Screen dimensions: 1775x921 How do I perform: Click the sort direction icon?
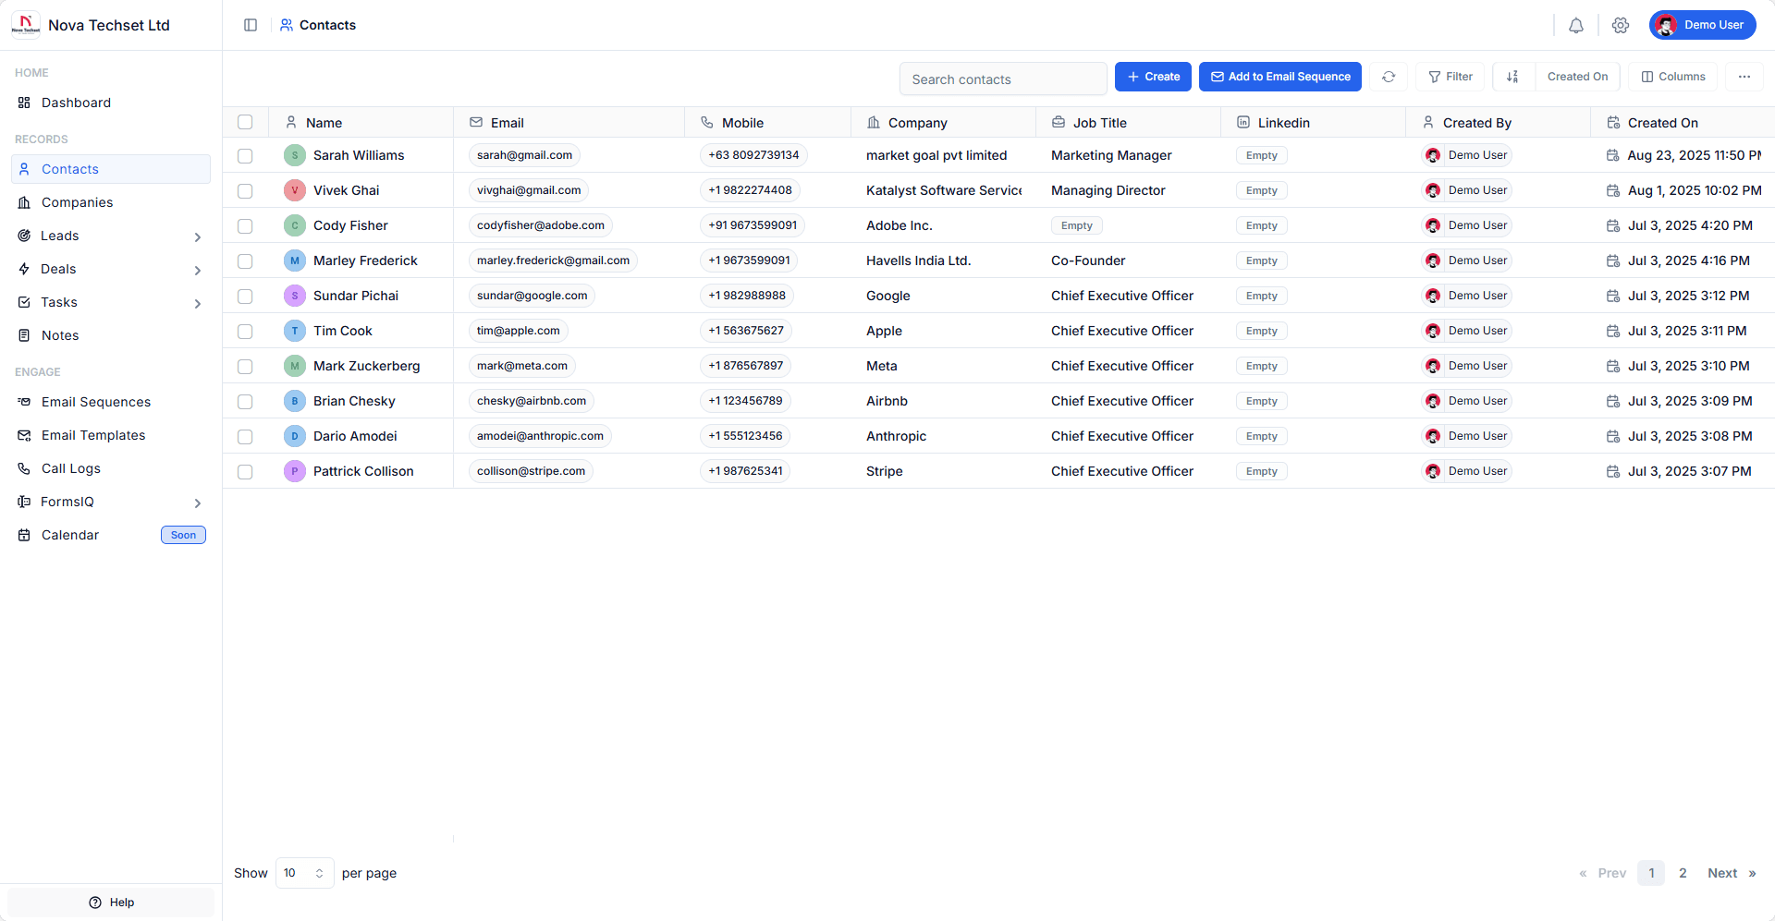tap(1512, 77)
